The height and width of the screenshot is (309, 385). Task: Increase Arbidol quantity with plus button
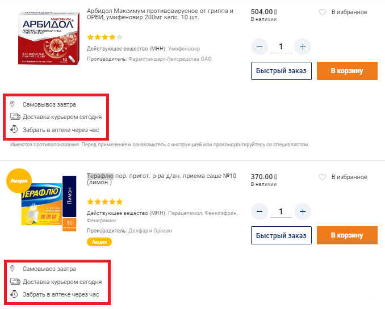pyautogui.click(x=303, y=46)
